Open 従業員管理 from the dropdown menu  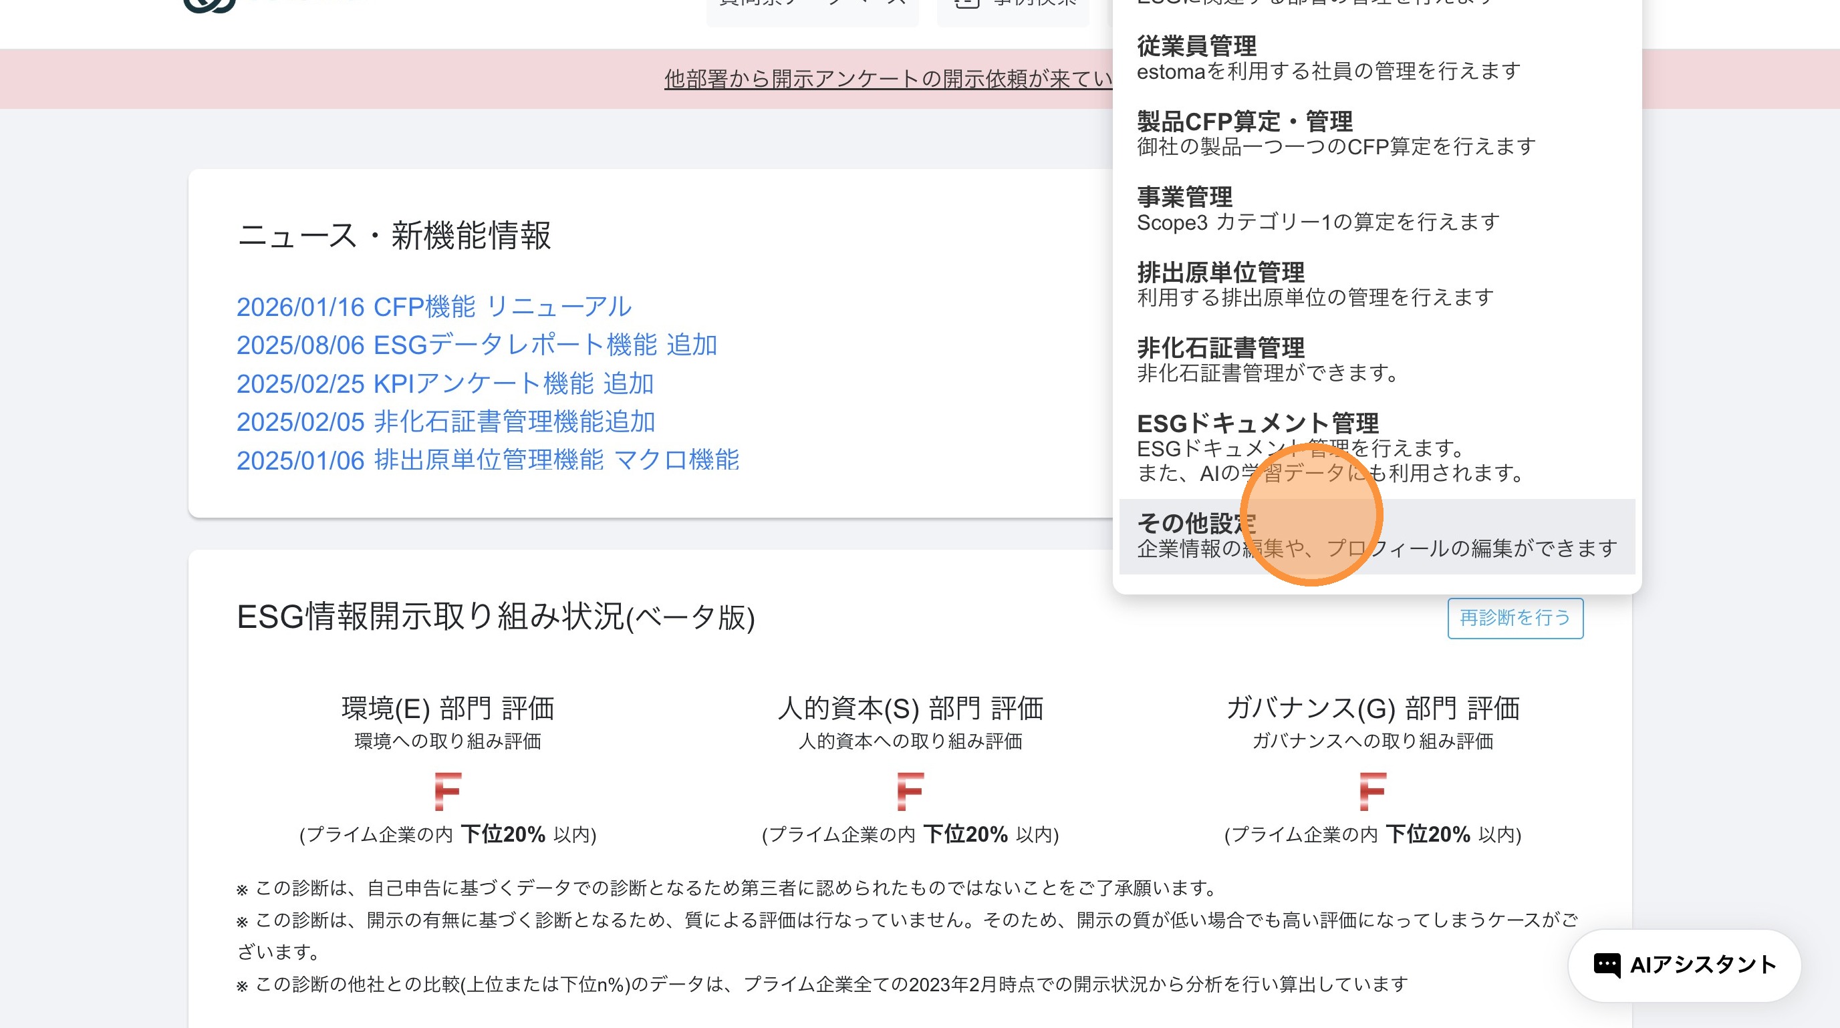coord(1376,59)
